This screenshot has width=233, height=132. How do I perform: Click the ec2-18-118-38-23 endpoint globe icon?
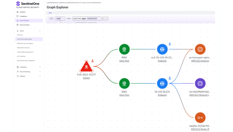point(162,49)
